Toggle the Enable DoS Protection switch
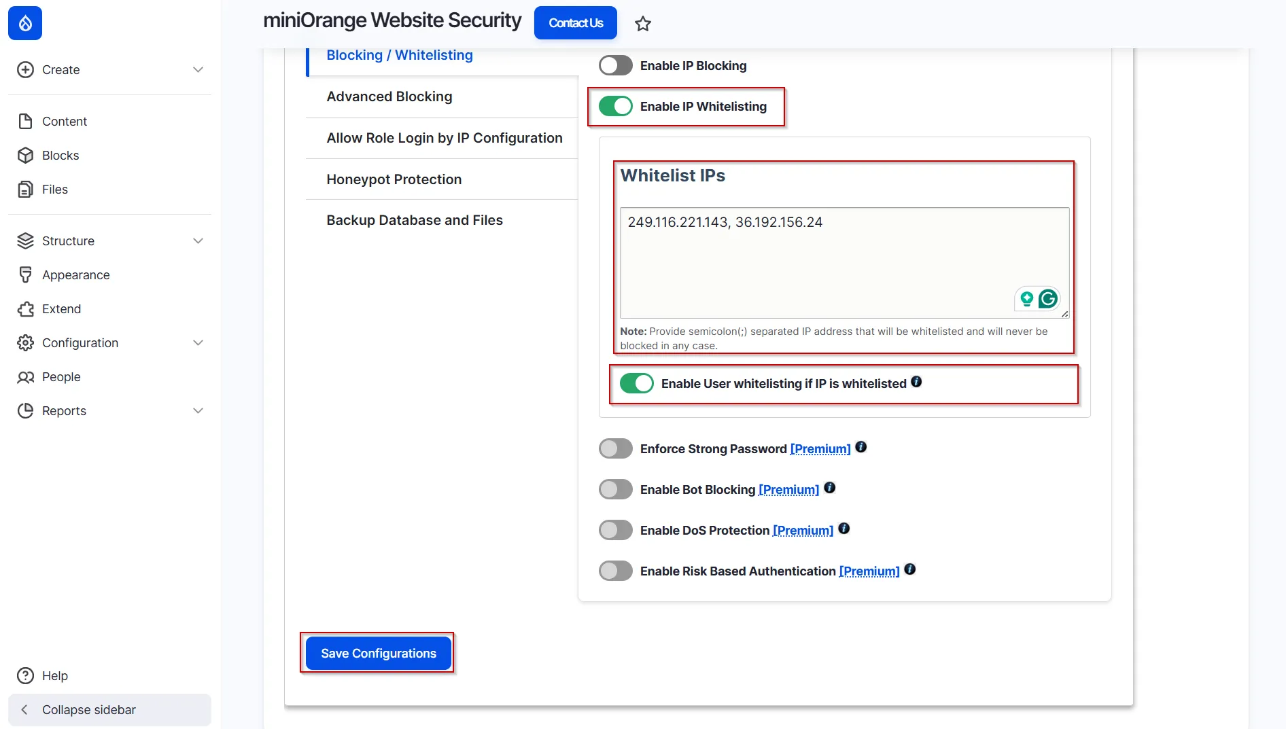Screen dimensions: 1286x729 coord(616,531)
